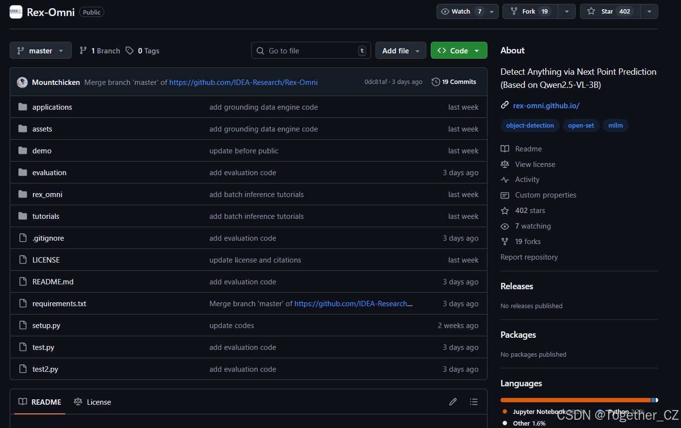The width and height of the screenshot is (681, 428).
Task: Click the IDEA organization avatar icon
Action: click(x=16, y=12)
